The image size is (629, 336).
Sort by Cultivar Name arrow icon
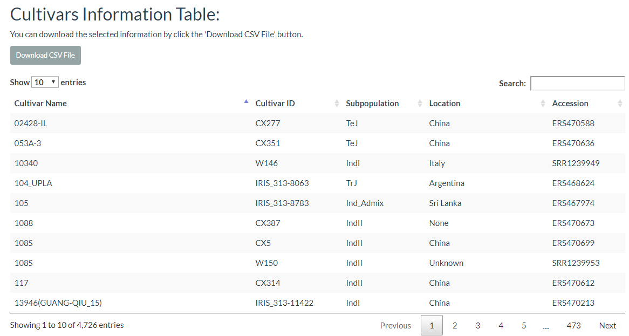pos(246,102)
